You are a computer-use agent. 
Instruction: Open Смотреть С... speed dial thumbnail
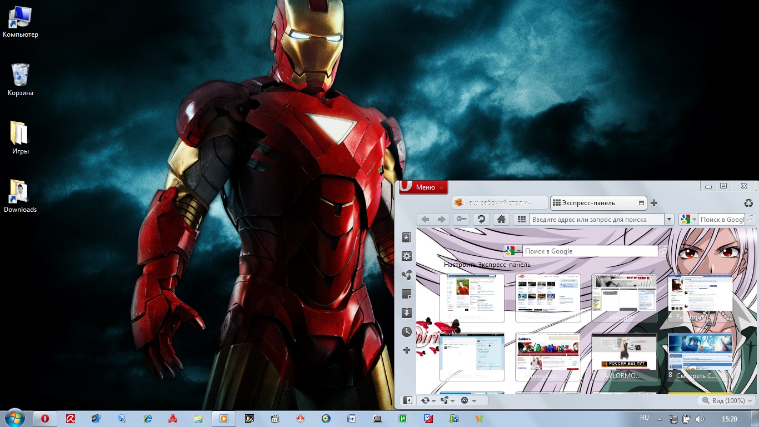pyautogui.click(x=700, y=357)
